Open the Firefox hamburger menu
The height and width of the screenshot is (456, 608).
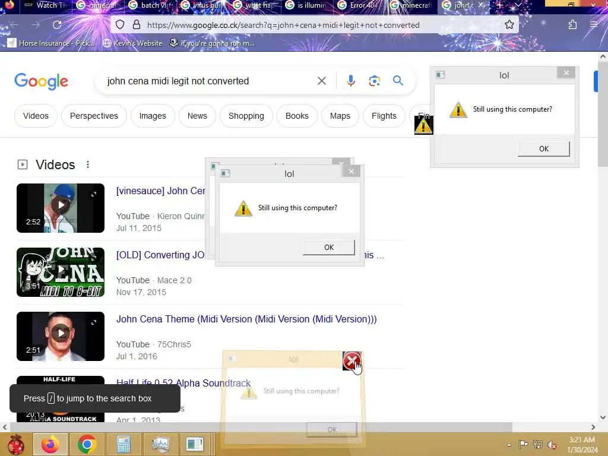[x=594, y=25]
